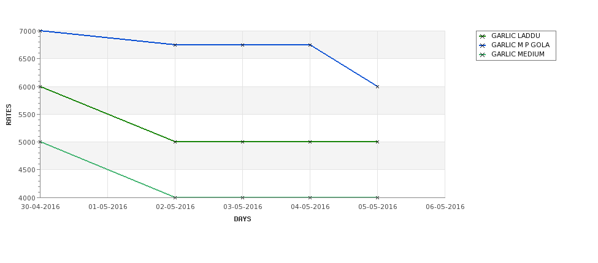Select the GARLIC MEDIUM point on 03-05-2016
This screenshot has height=263, width=598.
pos(242,197)
